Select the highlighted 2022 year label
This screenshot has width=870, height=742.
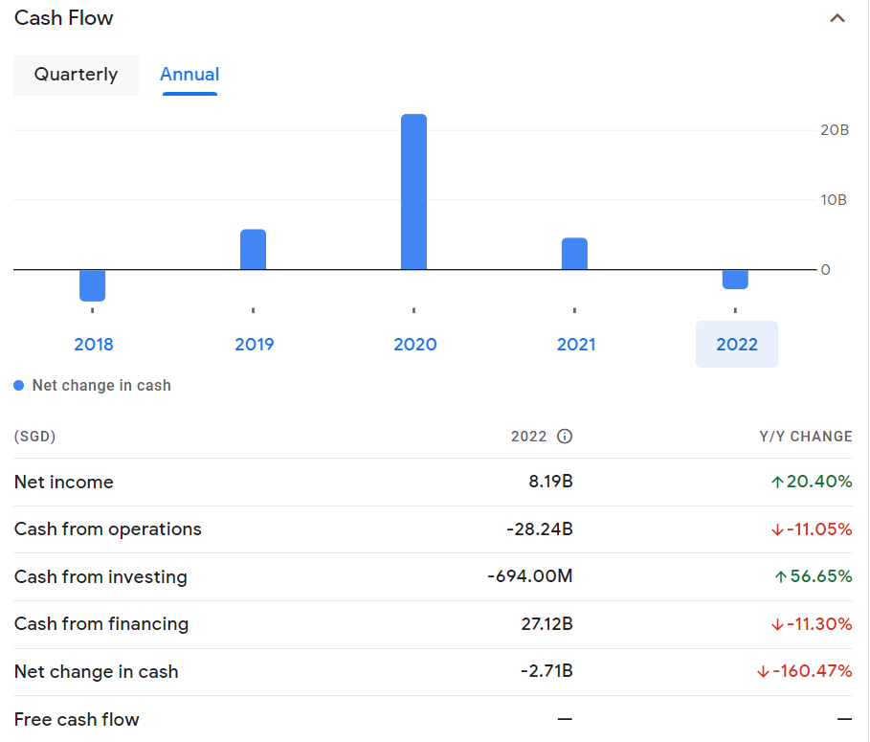pyautogui.click(x=737, y=344)
